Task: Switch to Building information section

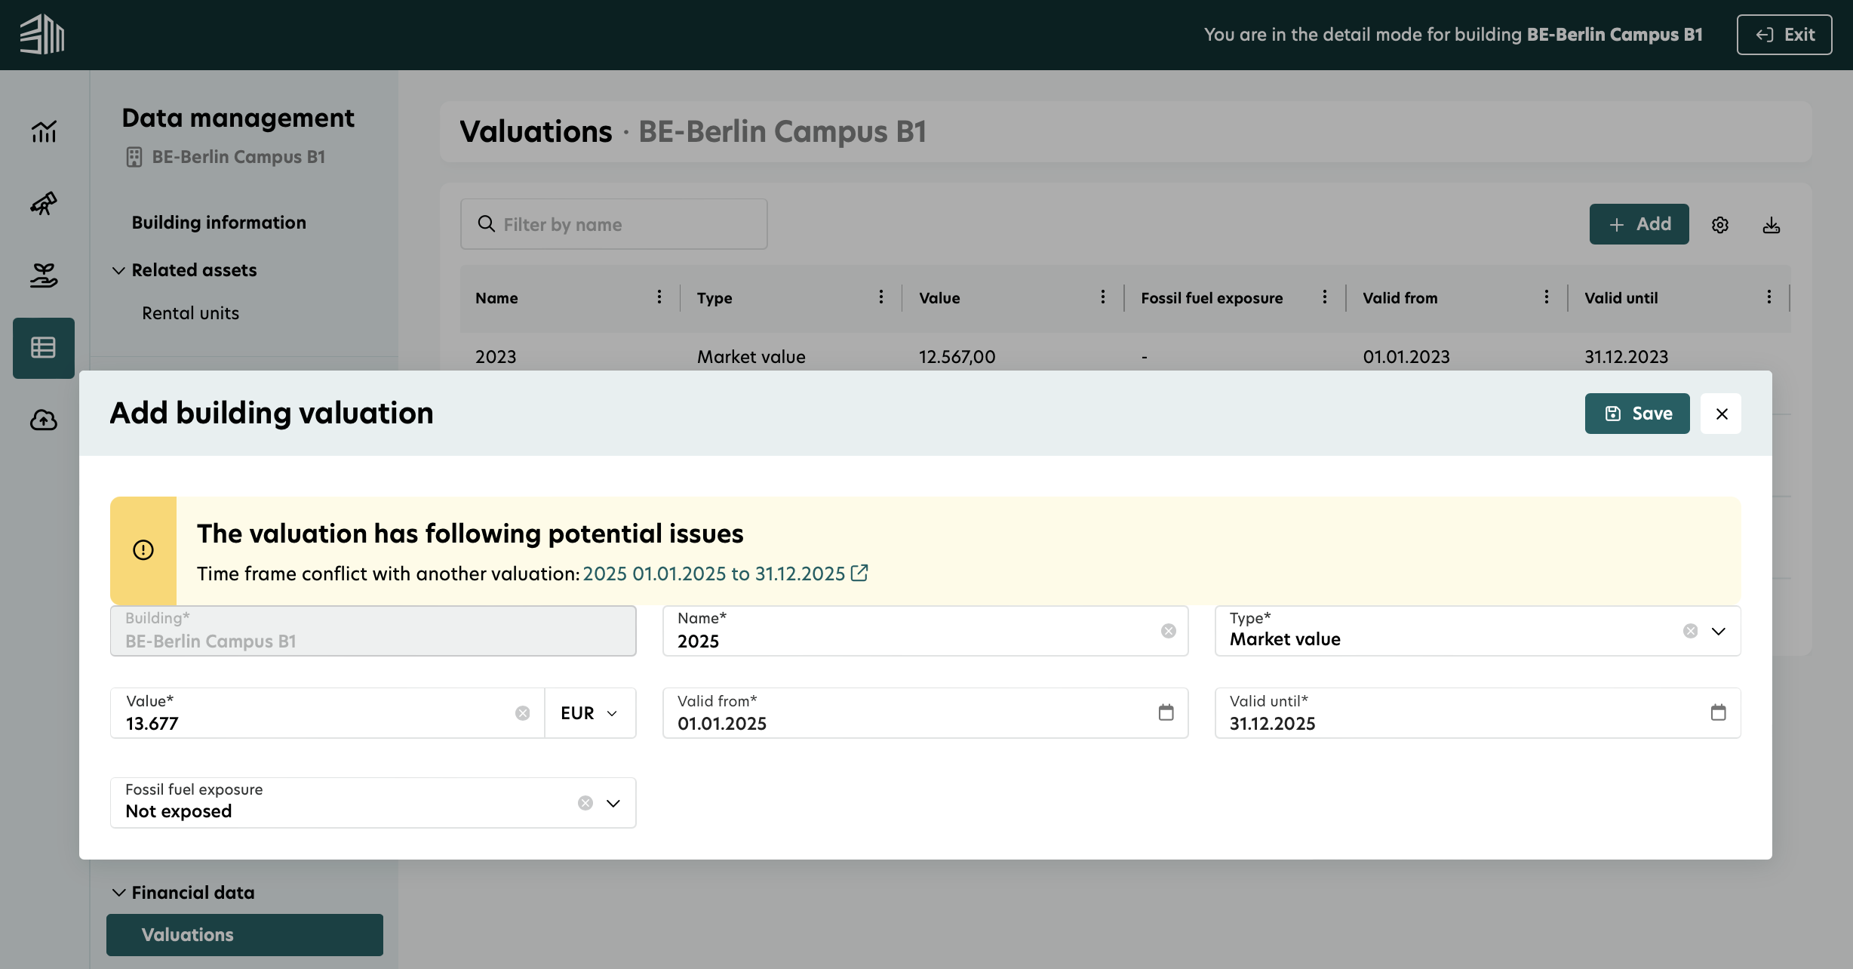Action: (219, 222)
